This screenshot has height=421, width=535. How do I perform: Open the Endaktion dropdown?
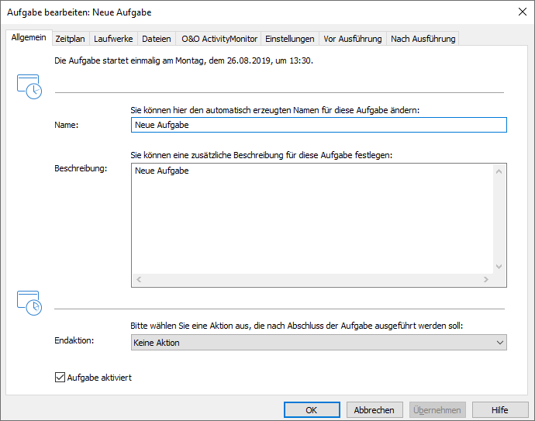[319, 342]
